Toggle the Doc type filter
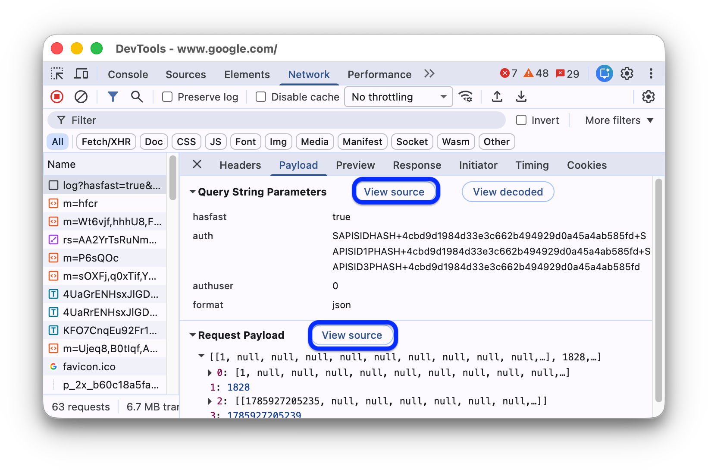708x470 pixels. coord(154,142)
